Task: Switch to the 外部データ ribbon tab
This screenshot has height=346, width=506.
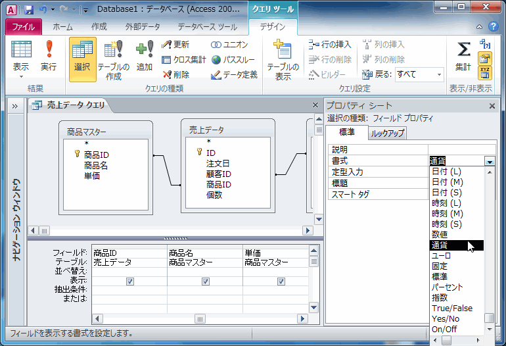Action: coord(143,27)
